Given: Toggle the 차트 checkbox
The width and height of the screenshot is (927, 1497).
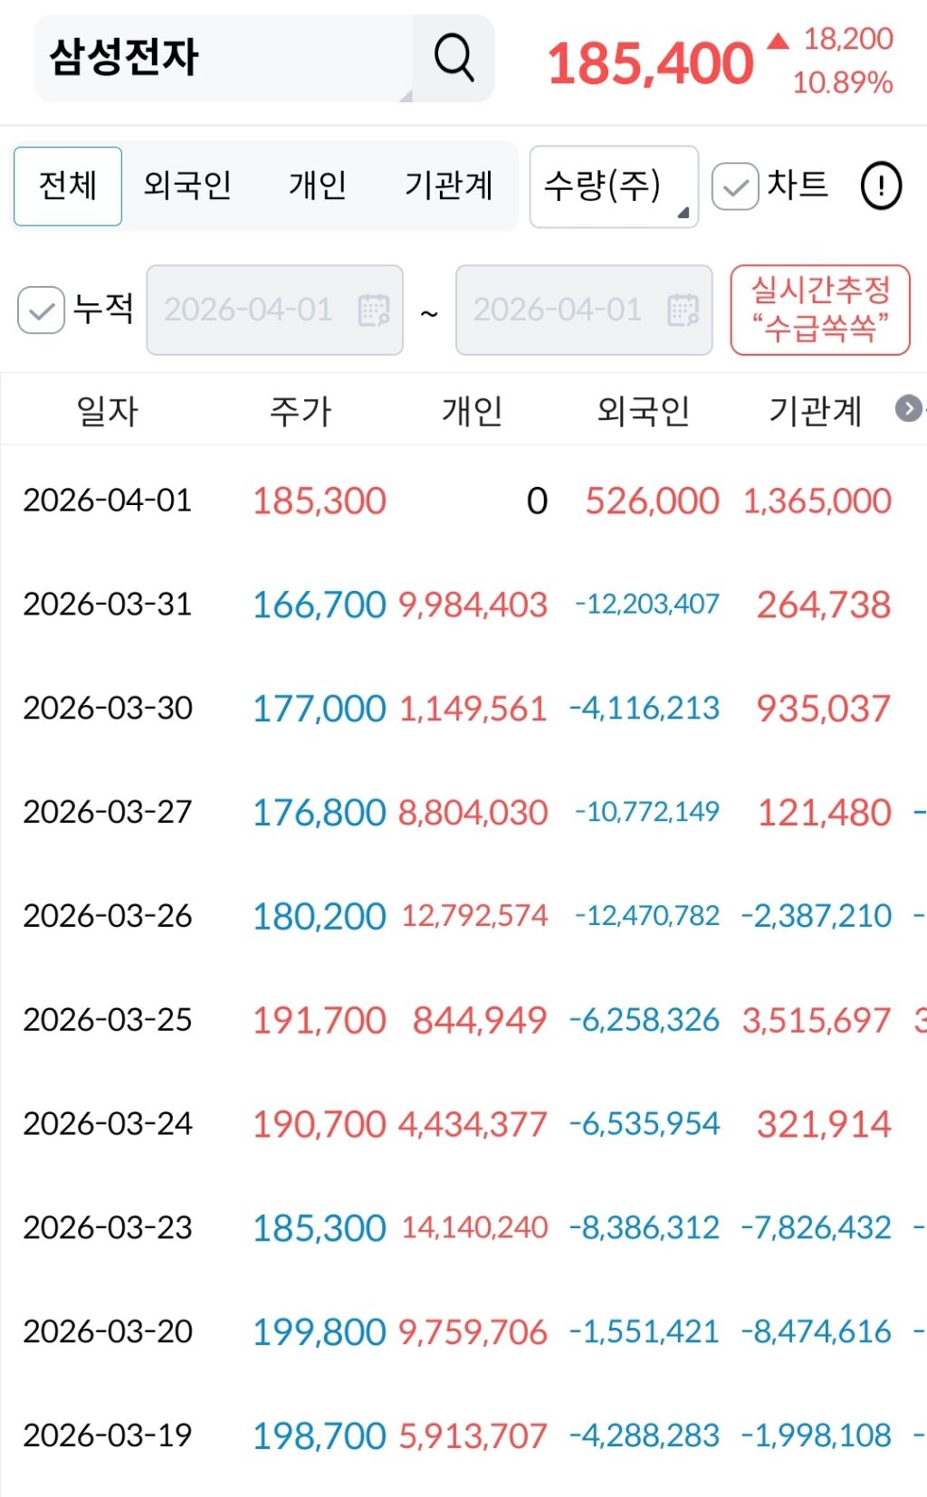Looking at the screenshot, I should pyautogui.click(x=735, y=186).
